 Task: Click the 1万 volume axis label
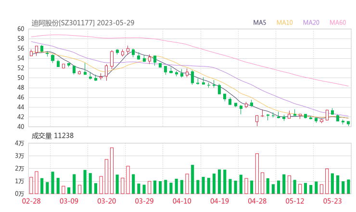pyautogui.click(x=20, y=181)
